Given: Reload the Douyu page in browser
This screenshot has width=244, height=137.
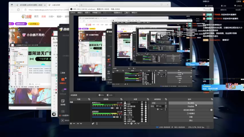Looking at the screenshot, I should click(x=18, y=10).
